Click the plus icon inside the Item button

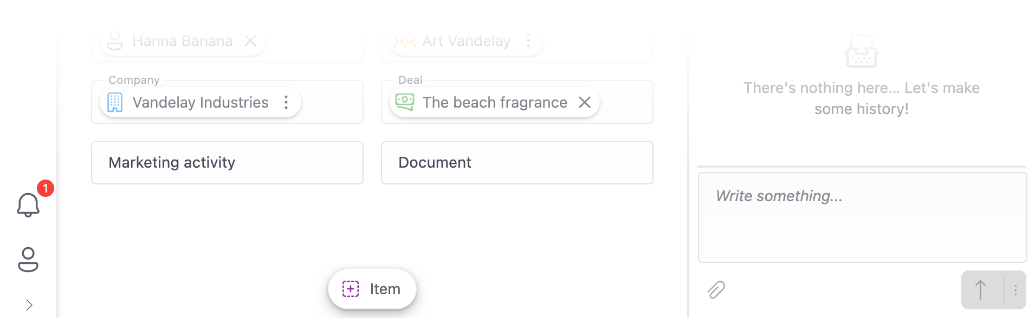point(352,289)
